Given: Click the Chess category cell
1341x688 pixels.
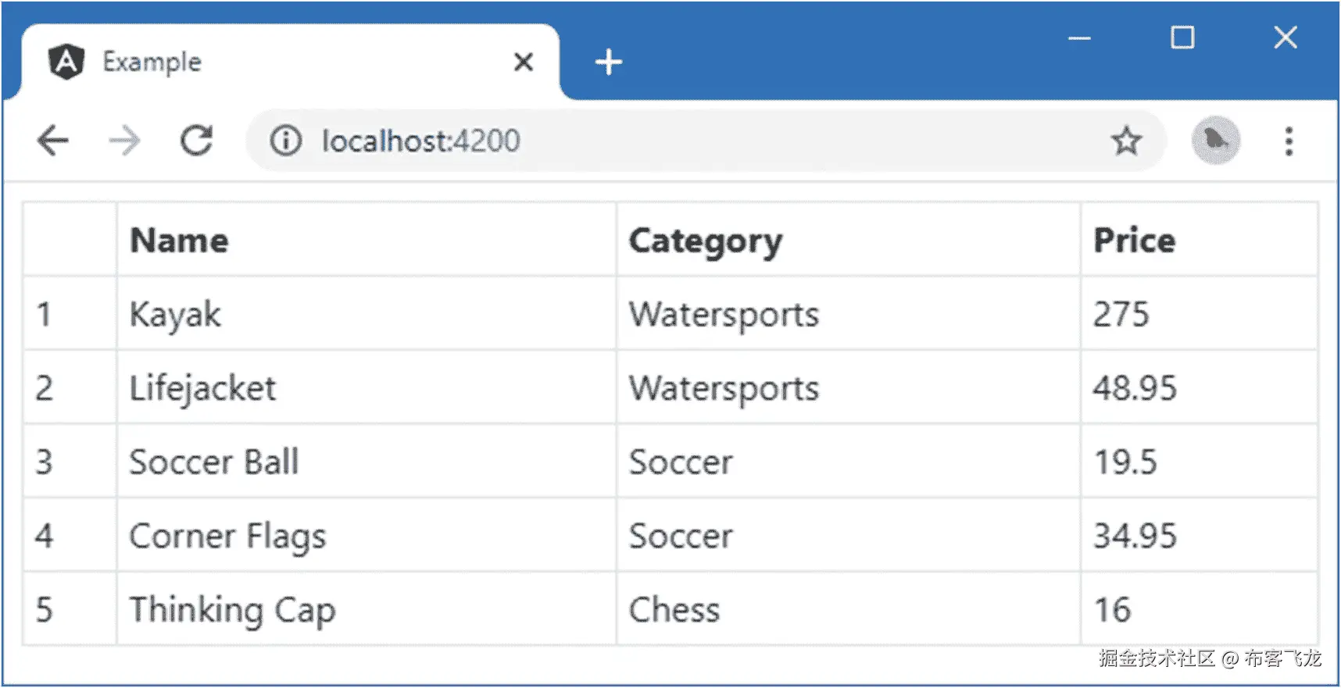Looking at the screenshot, I should pyautogui.click(x=674, y=610).
